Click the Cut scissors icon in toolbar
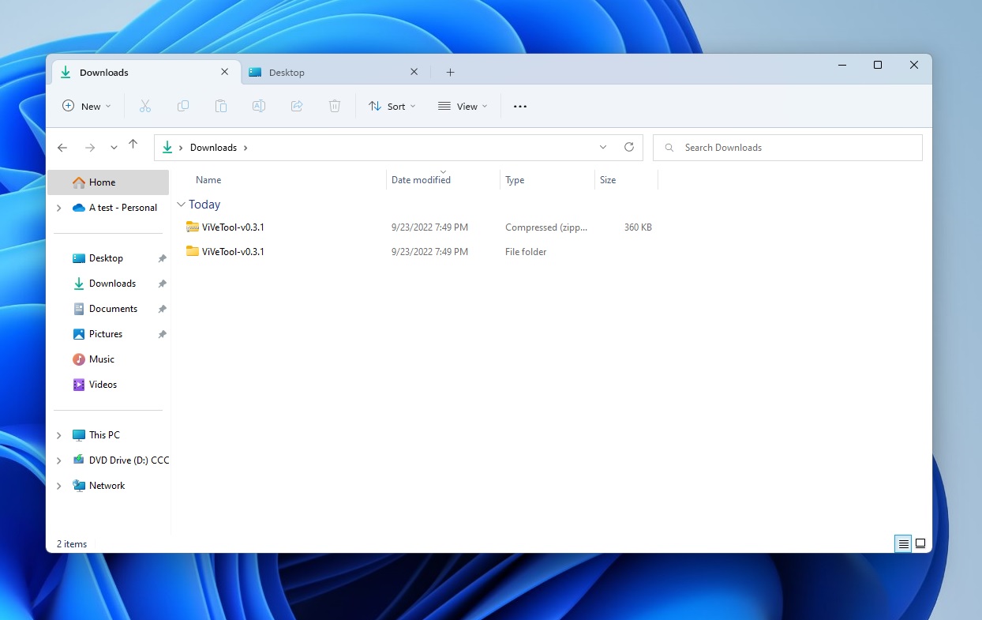 (x=145, y=106)
